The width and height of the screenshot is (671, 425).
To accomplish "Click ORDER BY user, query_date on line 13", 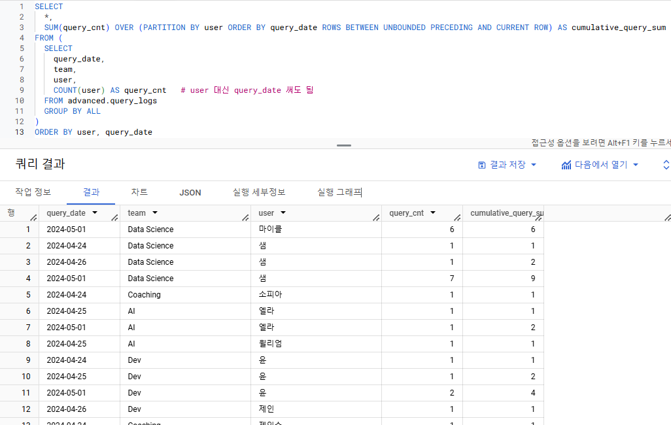I will [x=94, y=132].
